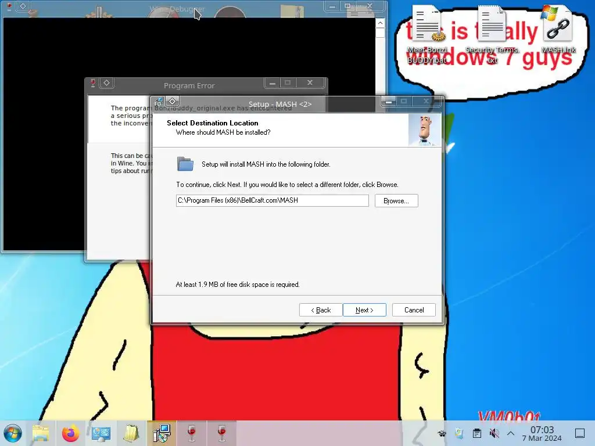The image size is (595, 446).
Task: Select the second Wine glass taskbar entry
Action: pos(222,433)
